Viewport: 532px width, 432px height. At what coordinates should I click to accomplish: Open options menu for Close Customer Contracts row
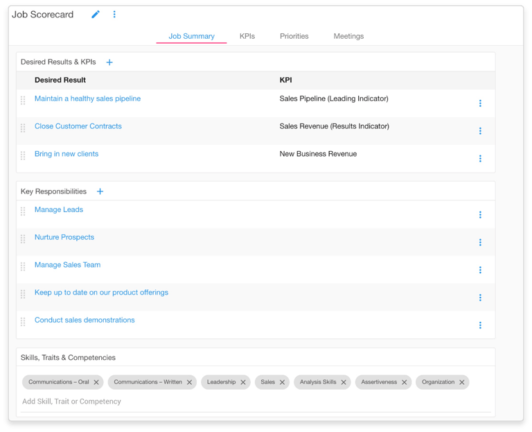(480, 131)
